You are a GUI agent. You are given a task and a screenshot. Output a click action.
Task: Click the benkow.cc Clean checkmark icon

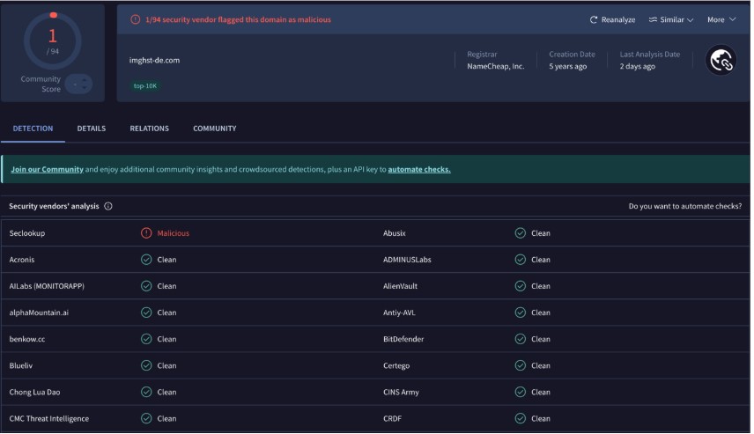[x=147, y=339]
